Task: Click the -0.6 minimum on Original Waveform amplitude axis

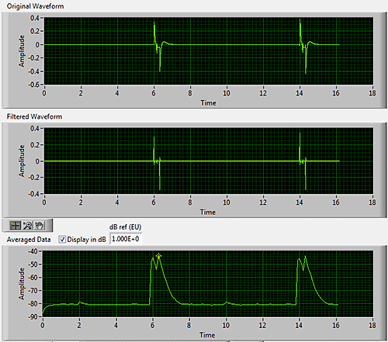Action: pos(34,85)
